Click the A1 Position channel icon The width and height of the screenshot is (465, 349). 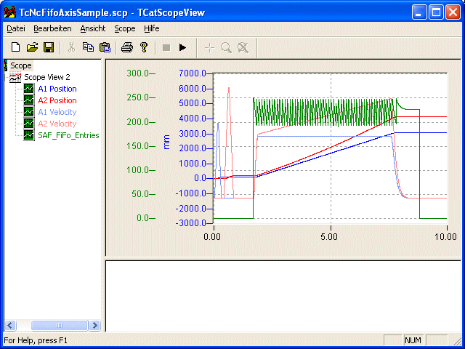pos(29,89)
